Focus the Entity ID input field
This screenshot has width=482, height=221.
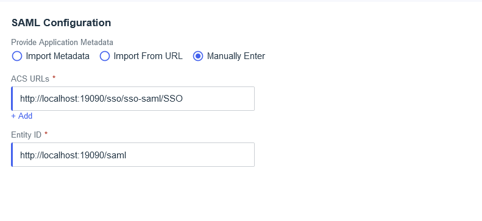[x=133, y=155]
